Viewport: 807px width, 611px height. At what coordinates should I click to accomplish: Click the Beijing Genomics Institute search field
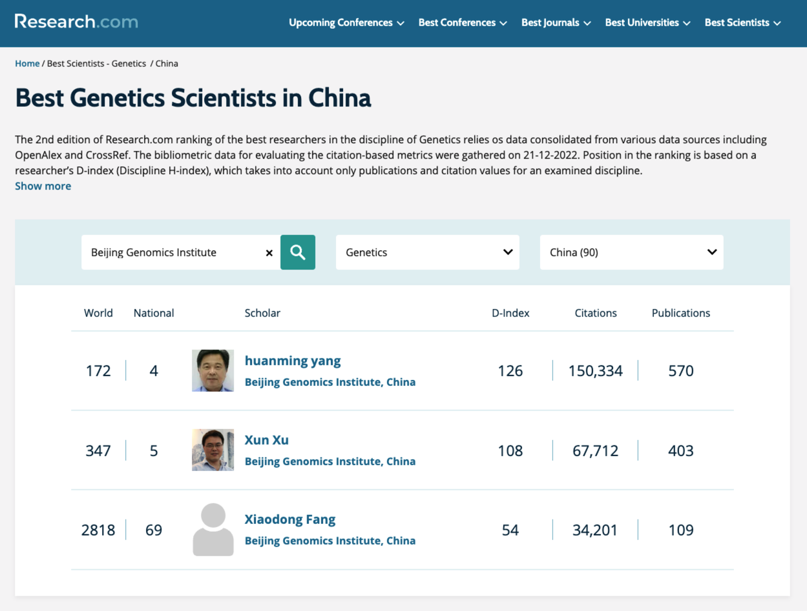(174, 252)
